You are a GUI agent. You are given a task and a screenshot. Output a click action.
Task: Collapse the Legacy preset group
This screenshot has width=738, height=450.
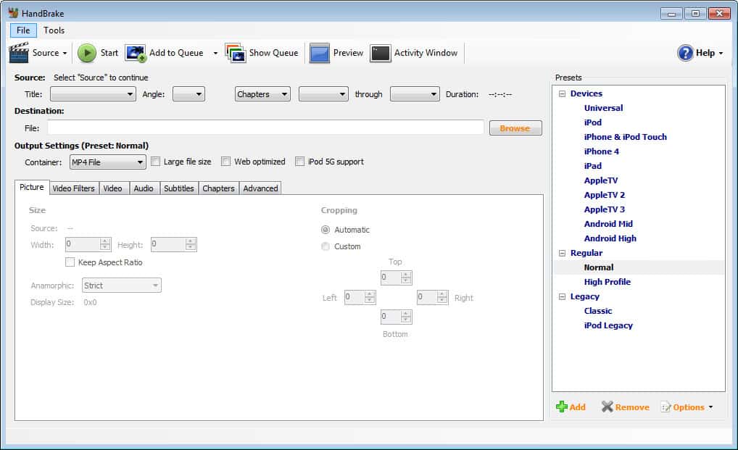pos(562,296)
